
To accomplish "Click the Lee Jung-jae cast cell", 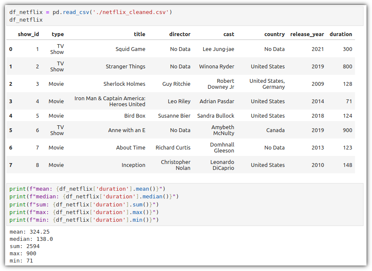I will tap(218, 49).
